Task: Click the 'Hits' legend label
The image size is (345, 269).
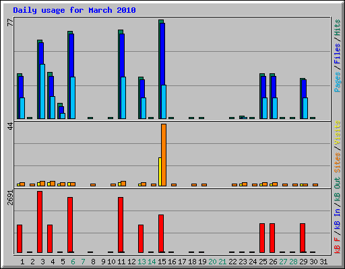Action: coord(338,28)
